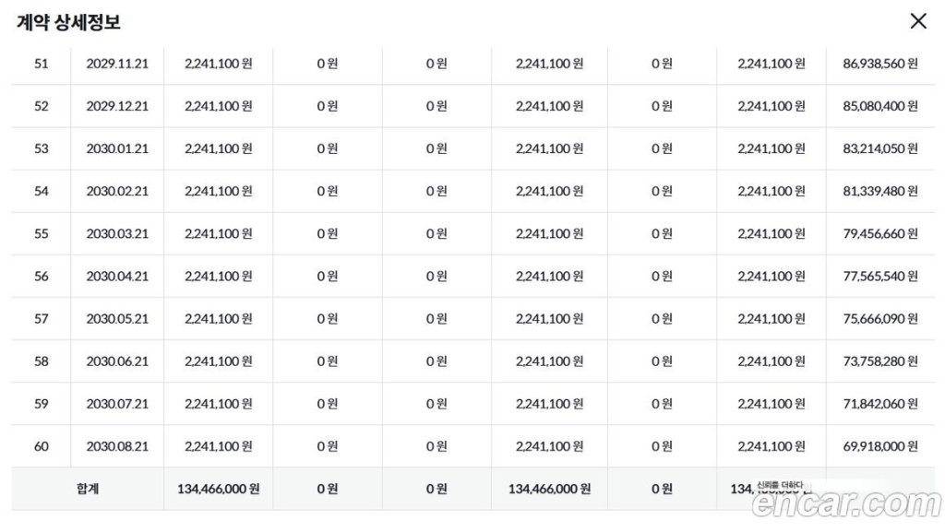Click row number 57

point(42,318)
